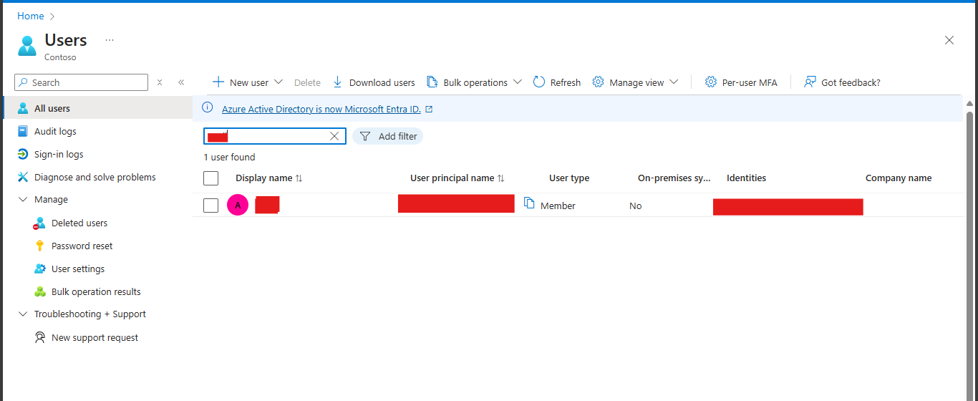The width and height of the screenshot is (978, 401).
Task: Collapse the sidebar with double chevron
Action: coord(181,82)
